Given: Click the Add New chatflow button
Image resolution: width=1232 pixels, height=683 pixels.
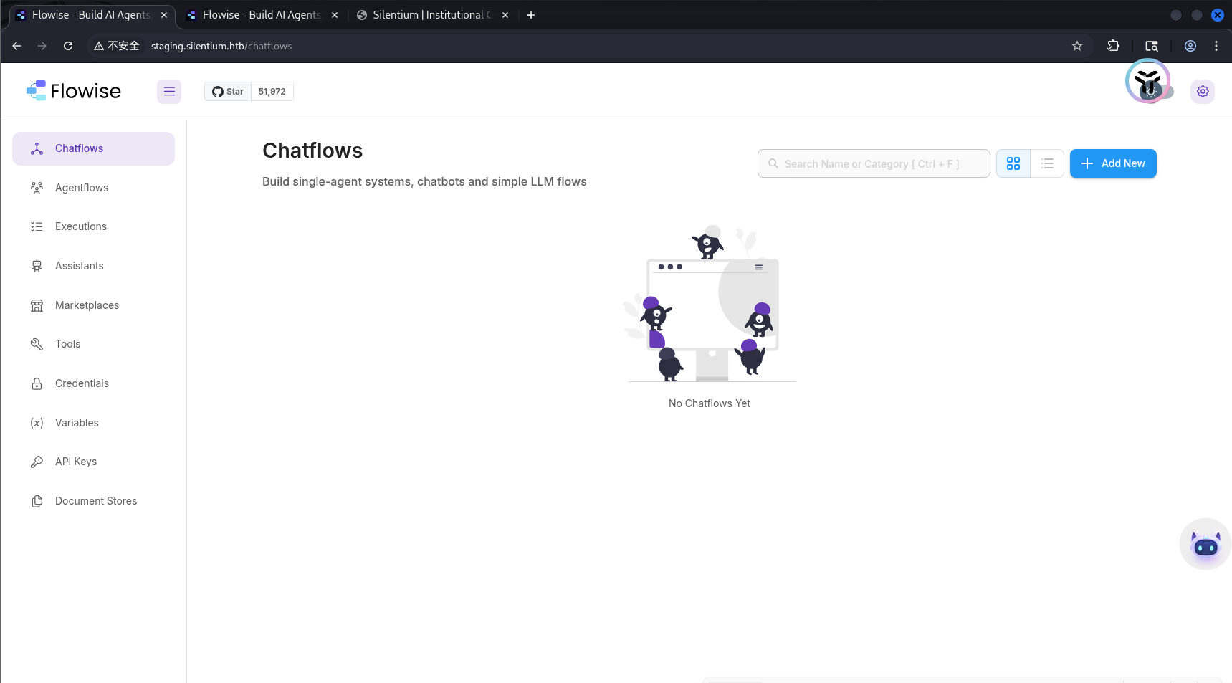Looking at the screenshot, I should (x=1112, y=163).
